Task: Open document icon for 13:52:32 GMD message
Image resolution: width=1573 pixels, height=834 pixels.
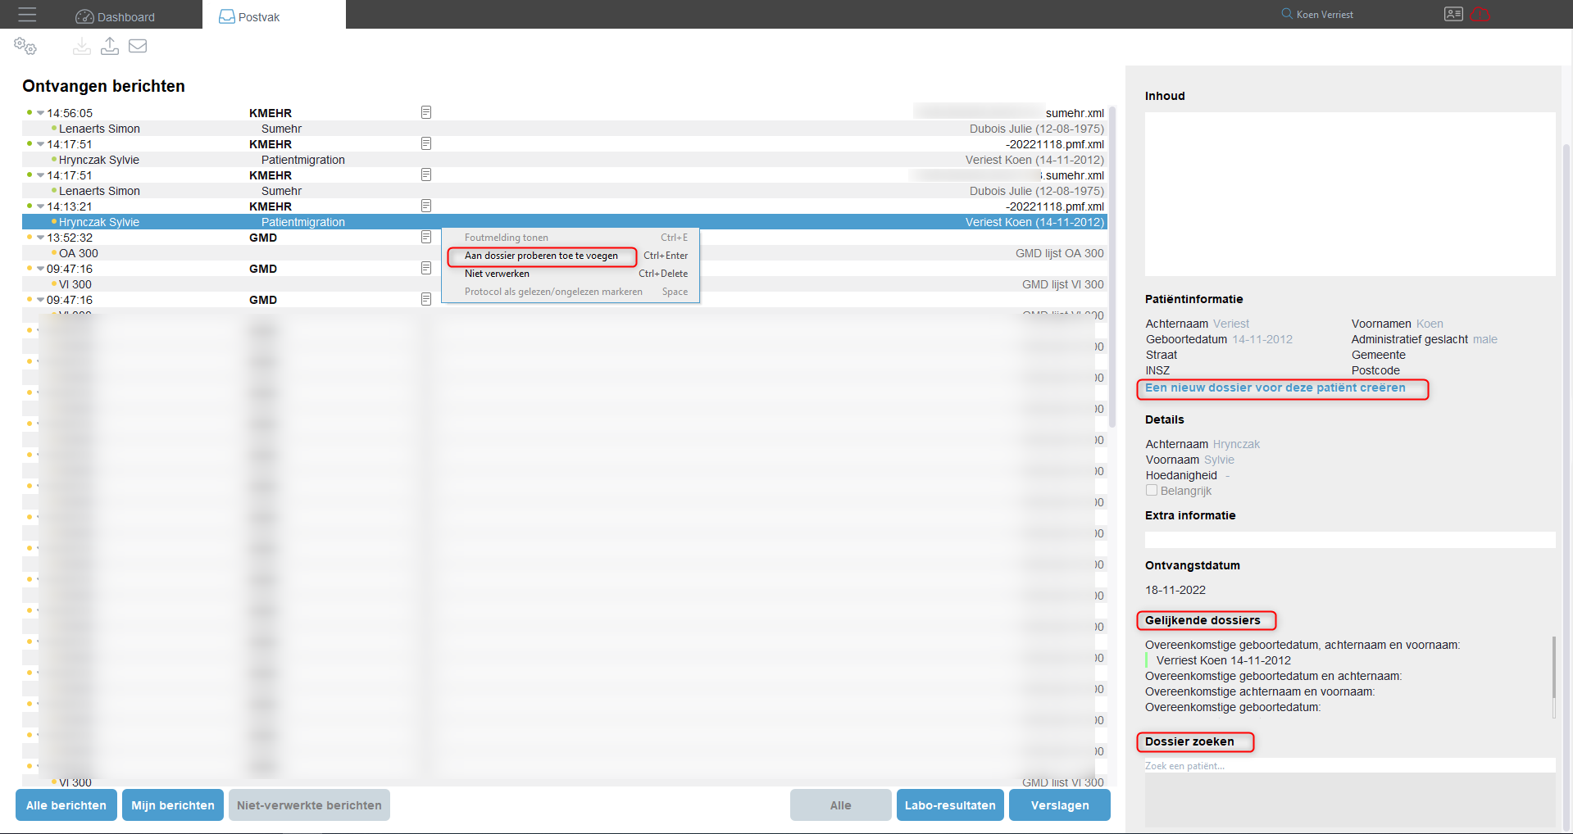Action: tap(426, 237)
